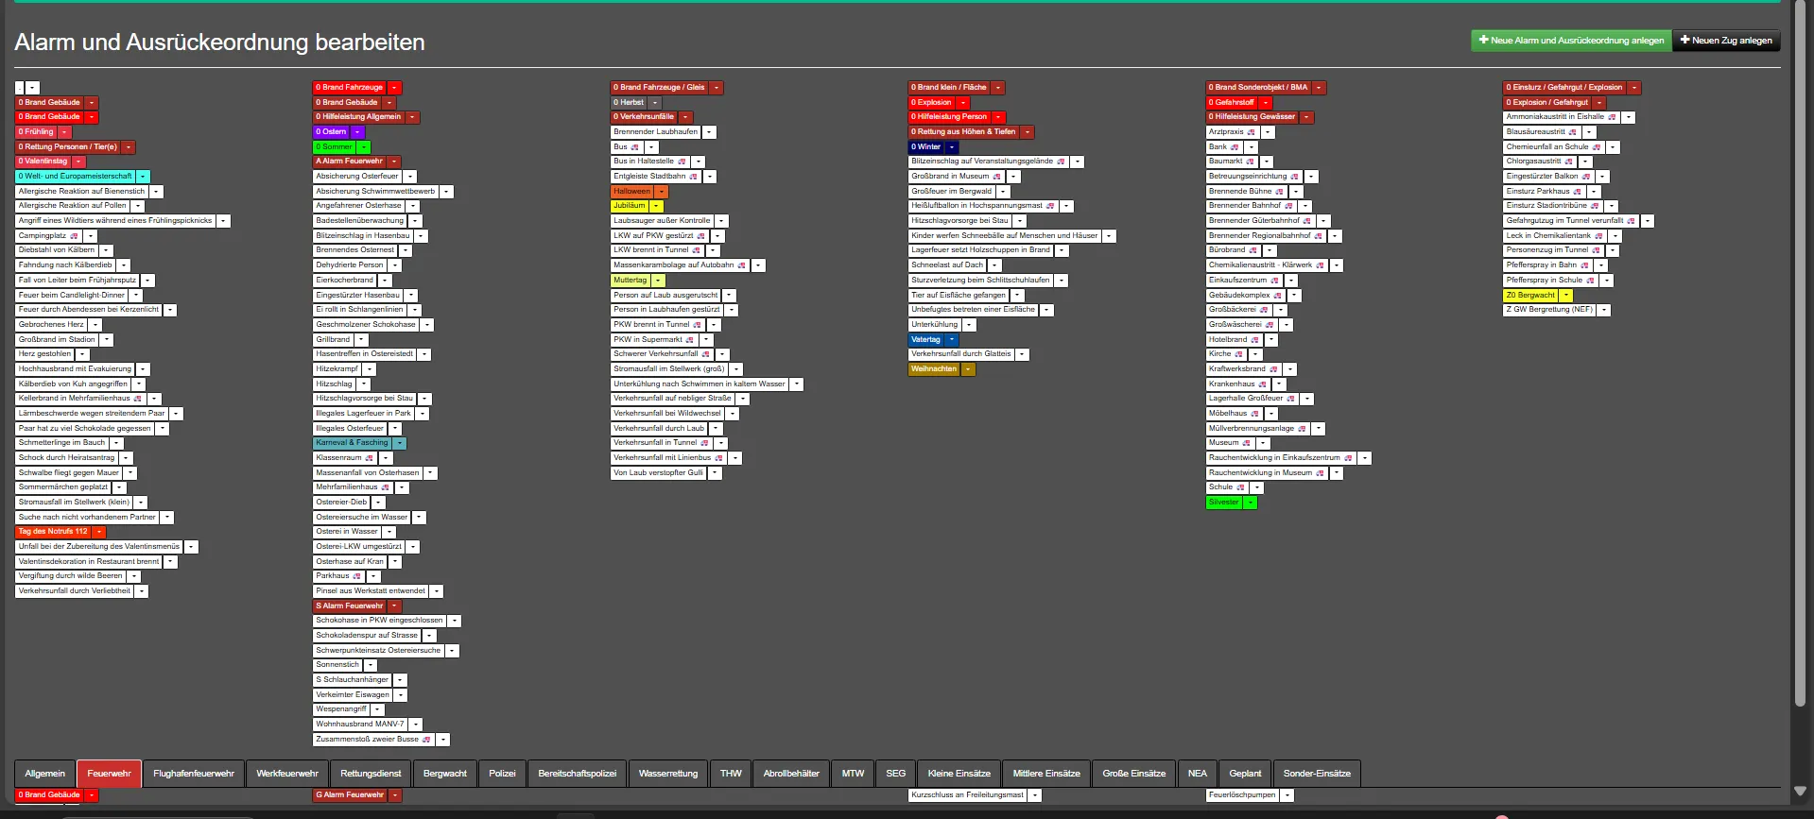Click the icon beside Müllverbrennungsanlage
Viewport: 1814px width, 819px height.
click(x=1301, y=429)
